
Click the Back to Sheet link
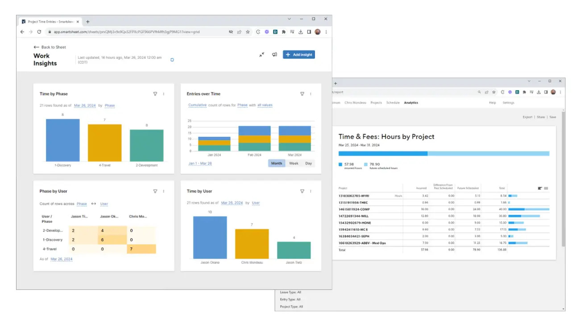pos(50,47)
